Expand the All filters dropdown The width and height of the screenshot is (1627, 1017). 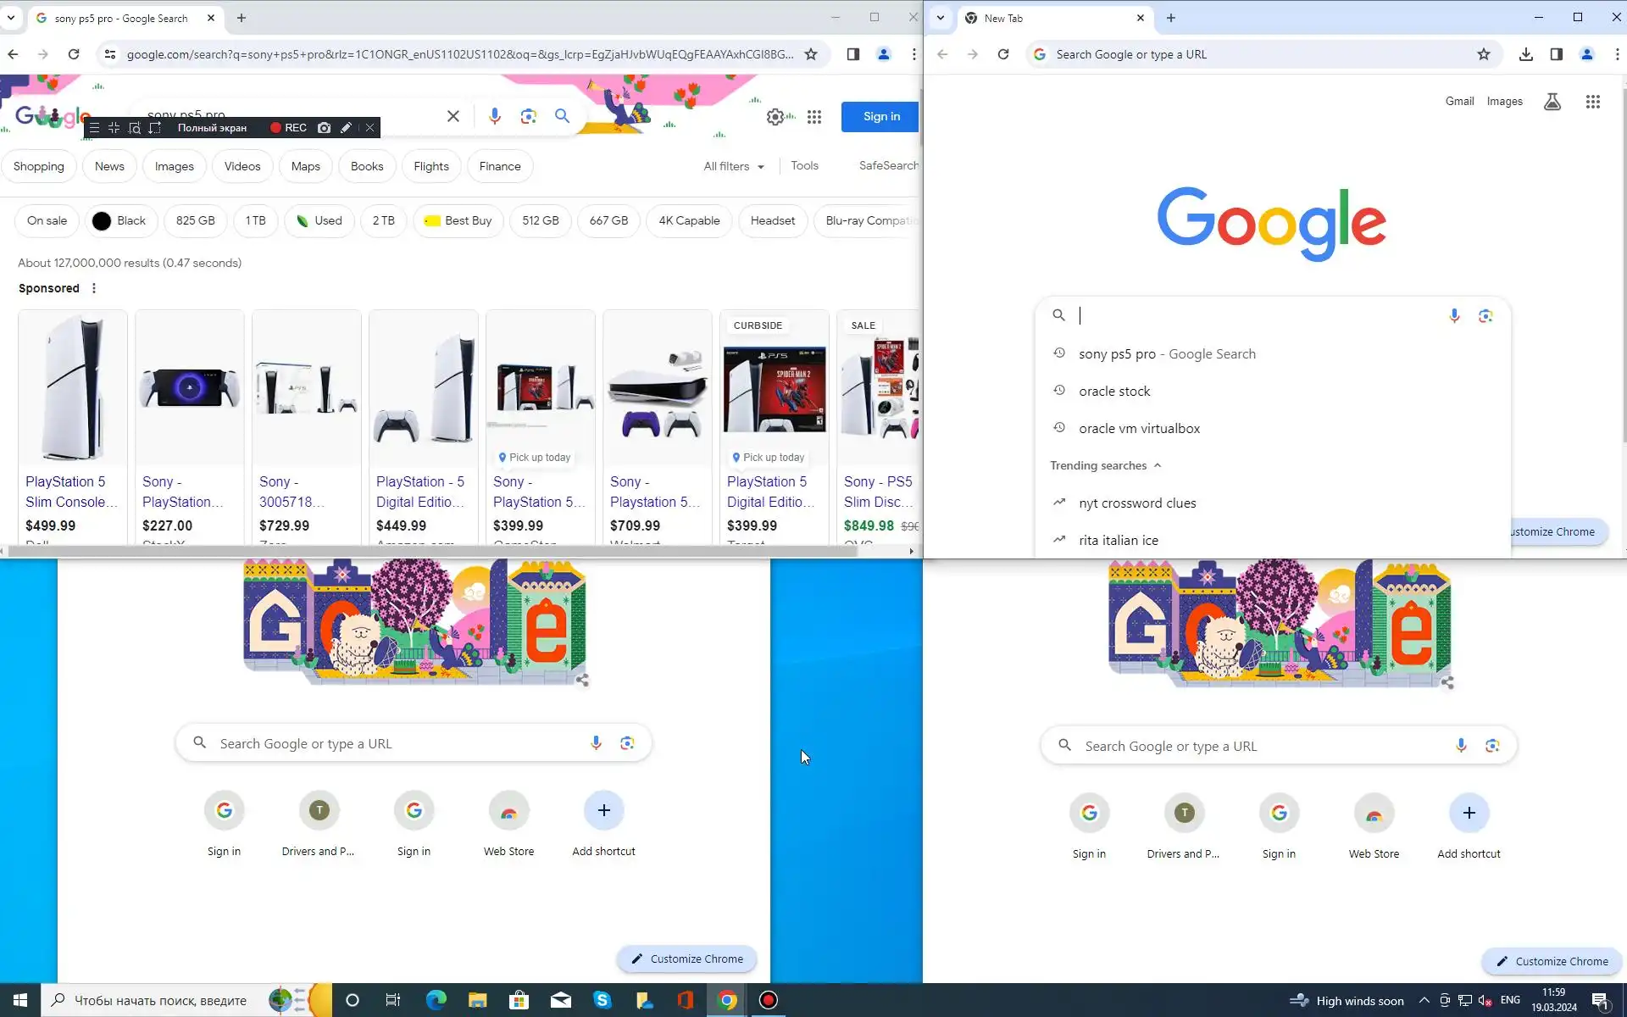[734, 166]
